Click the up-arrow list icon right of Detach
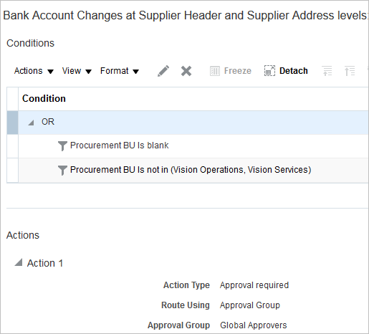 350,71
